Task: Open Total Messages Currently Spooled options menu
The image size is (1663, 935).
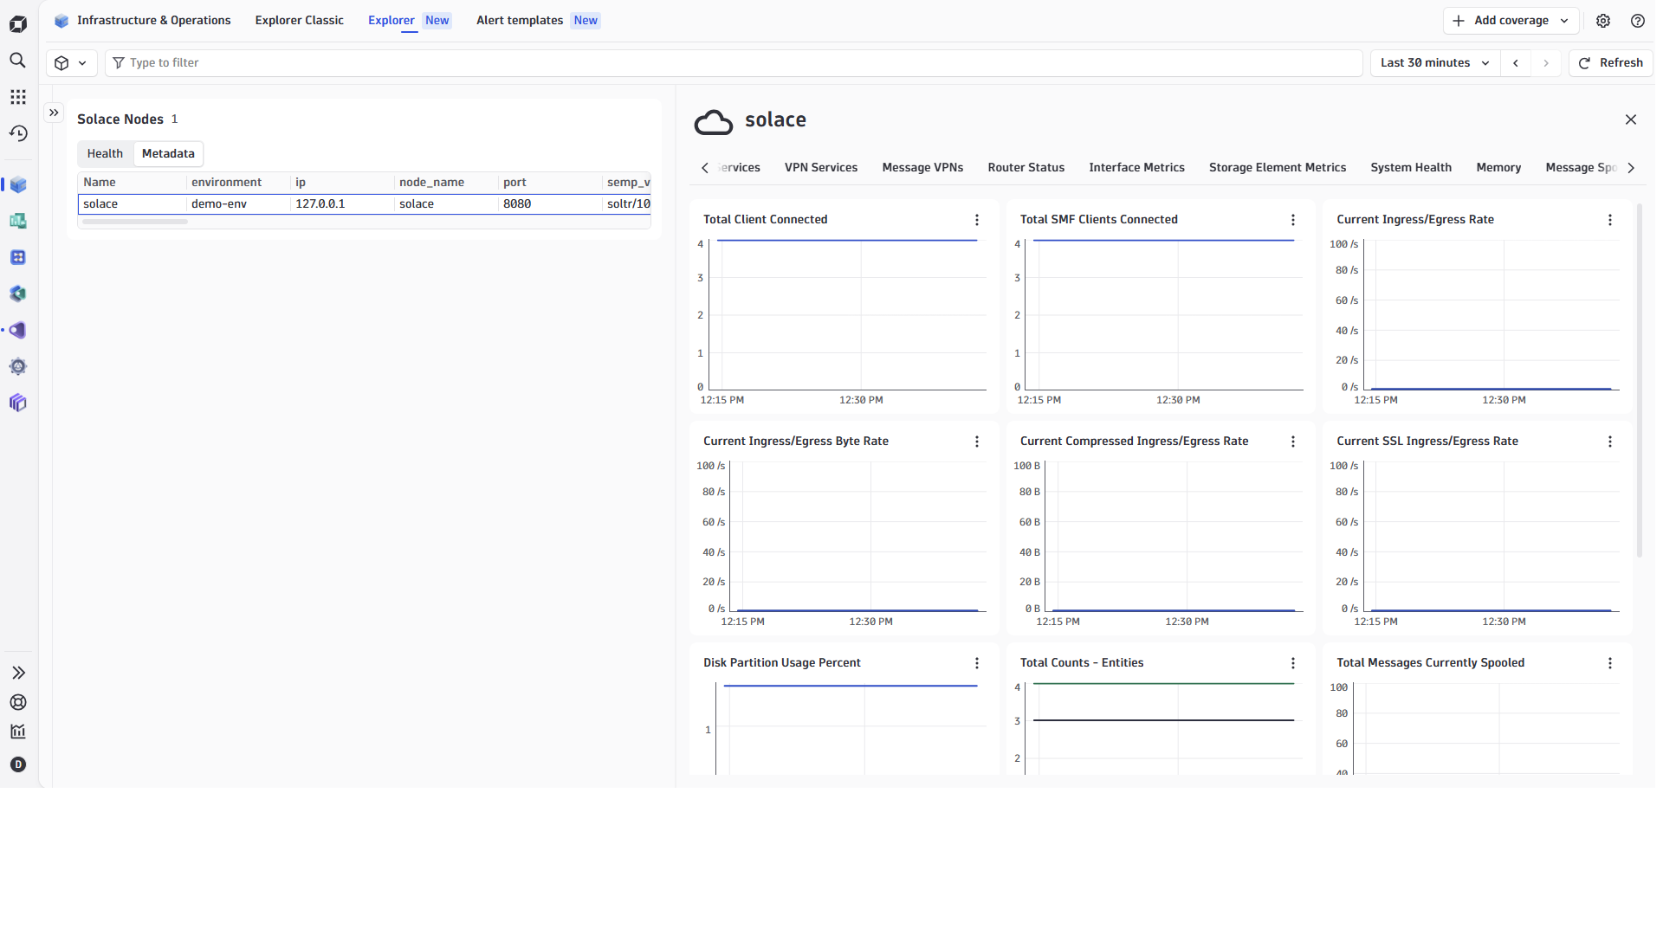Action: (x=1610, y=663)
